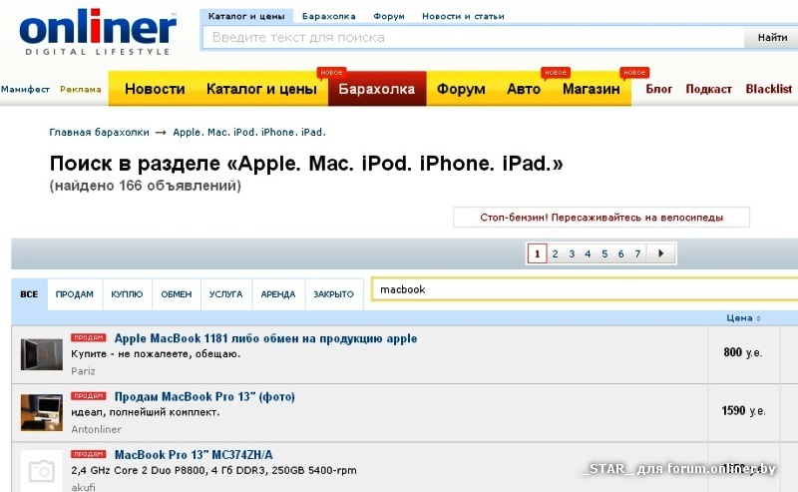Click the onliner logo
Screen dimensions: 798x492
point(98,33)
